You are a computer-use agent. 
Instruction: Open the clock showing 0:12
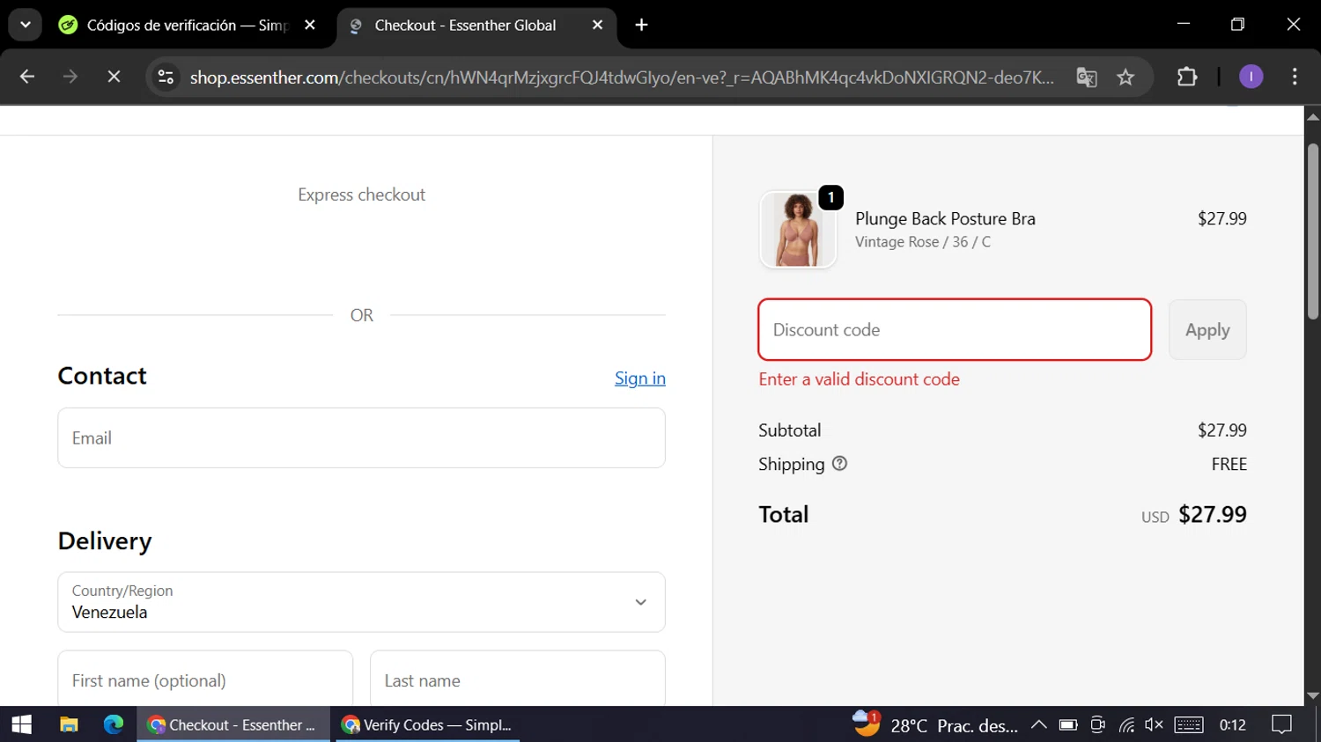pyautogui.click(x=1233, y=724)
